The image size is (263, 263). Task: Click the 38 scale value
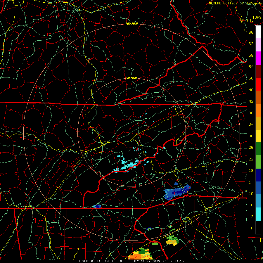251,113
